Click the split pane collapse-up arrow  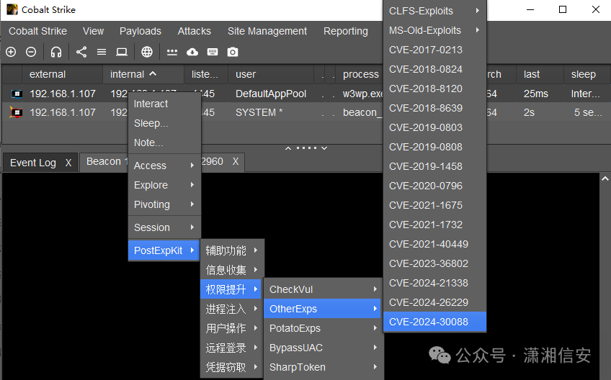coord(288,148)
